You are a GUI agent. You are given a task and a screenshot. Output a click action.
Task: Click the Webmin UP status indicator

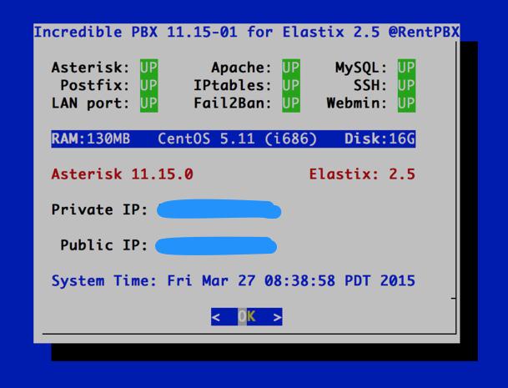click(406, 103)
